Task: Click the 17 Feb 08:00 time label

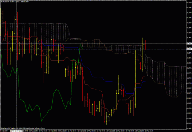Action: (91, 131)
